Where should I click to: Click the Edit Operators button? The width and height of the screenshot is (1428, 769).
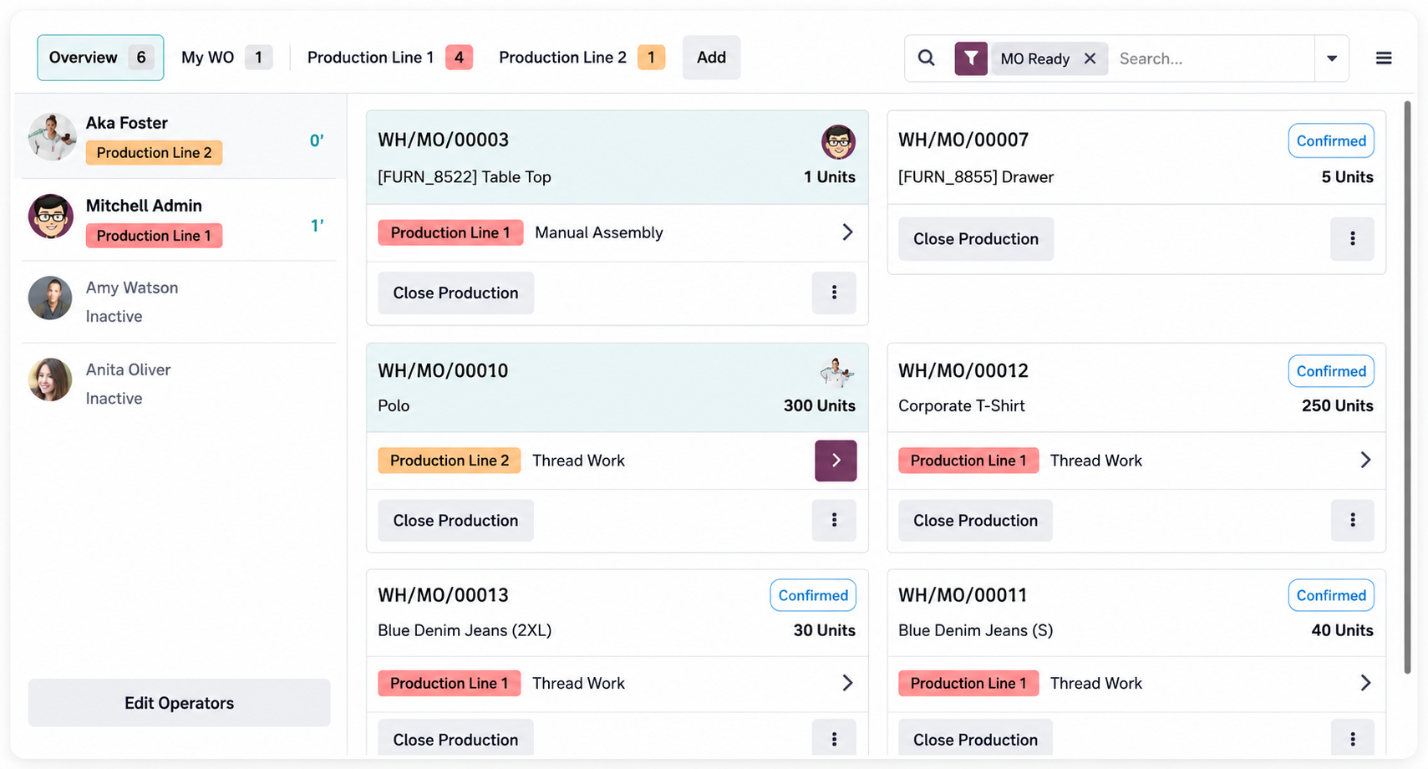click(x=179, y=703)
